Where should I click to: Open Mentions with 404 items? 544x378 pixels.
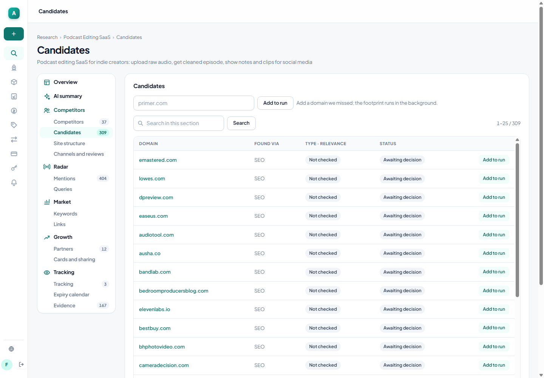click(76, 178)
